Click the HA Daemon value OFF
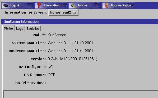 52,75
